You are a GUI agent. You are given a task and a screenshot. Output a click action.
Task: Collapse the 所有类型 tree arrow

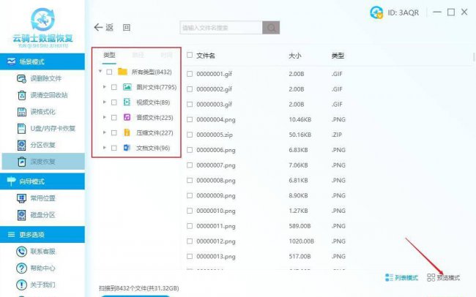[x=100, y=72]
